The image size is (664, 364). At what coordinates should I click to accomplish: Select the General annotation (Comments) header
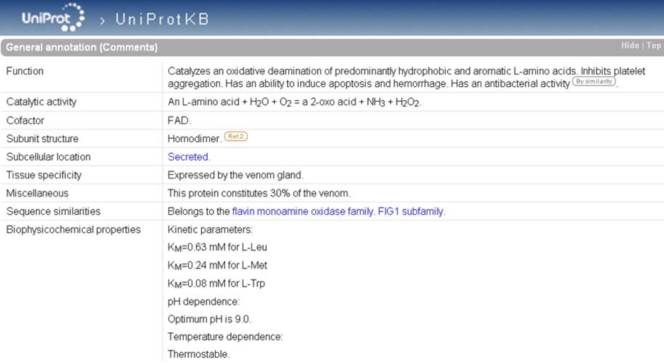coord(82,47)
